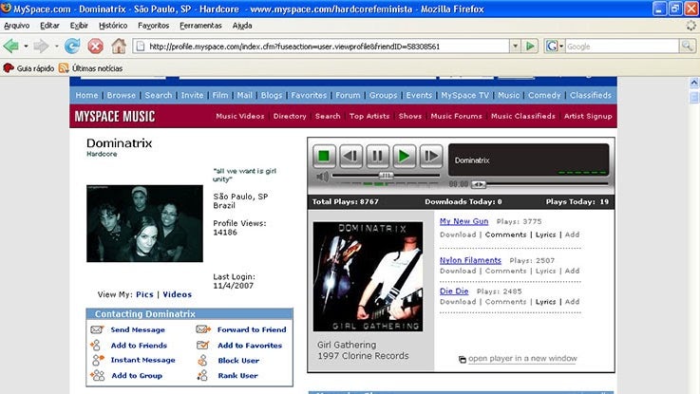
Task: Click the Block User icon
Action: (x=202, y=360)
